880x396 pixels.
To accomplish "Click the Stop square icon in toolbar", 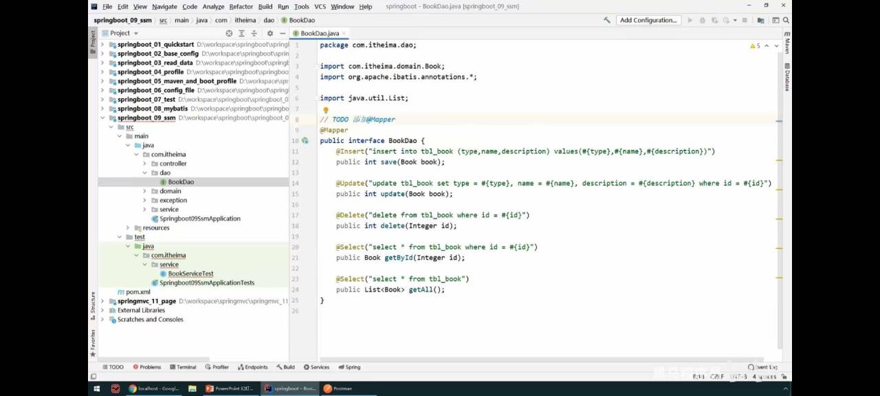I will [745, 21].
